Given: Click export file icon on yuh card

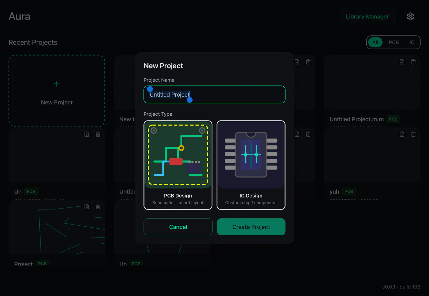Looking at the screenshot, I should (x=402, y=134).
